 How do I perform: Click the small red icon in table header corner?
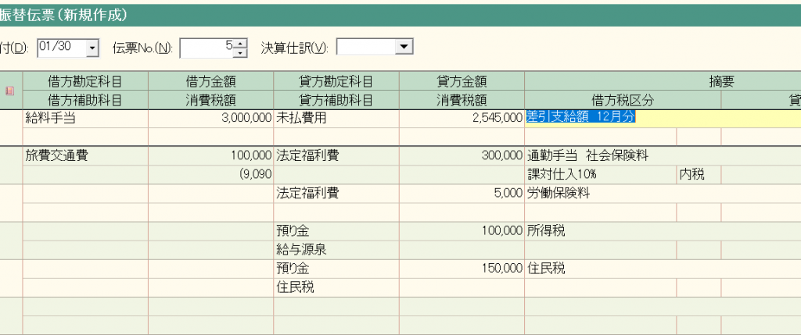click(10, 91)
